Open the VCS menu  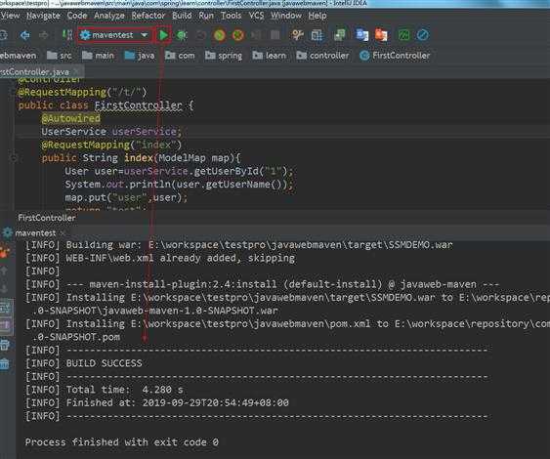[x=256, y=16]
